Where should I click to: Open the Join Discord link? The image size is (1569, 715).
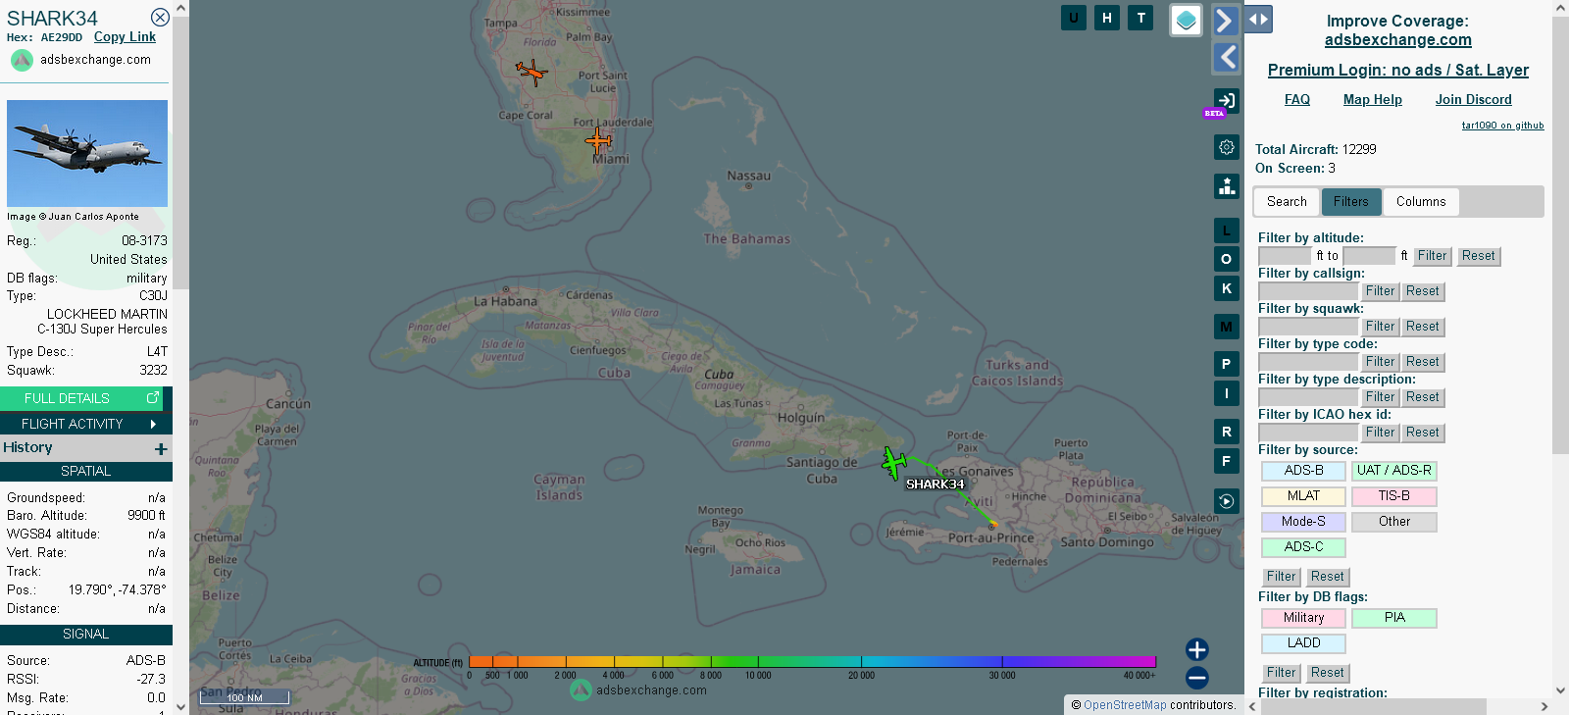[x=1473, y=100]
